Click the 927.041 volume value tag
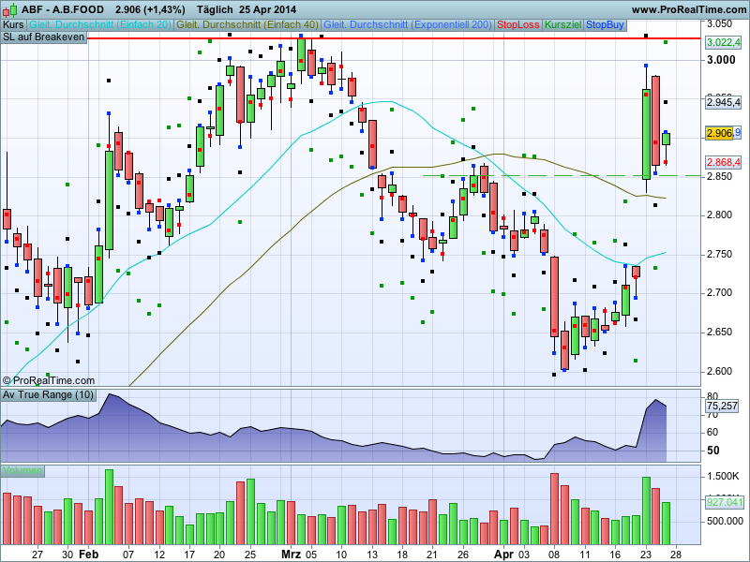 (725, 502)
